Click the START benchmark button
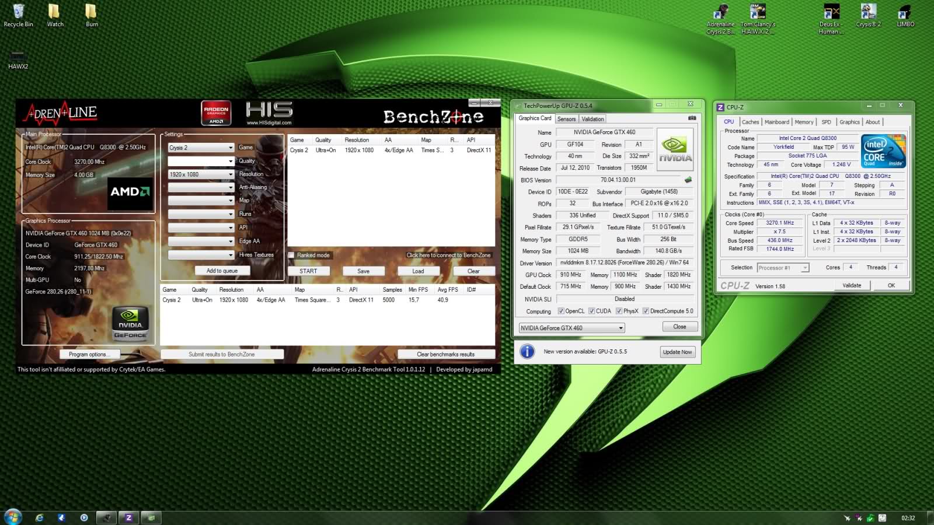934x525 pixels. pos(308,271)
